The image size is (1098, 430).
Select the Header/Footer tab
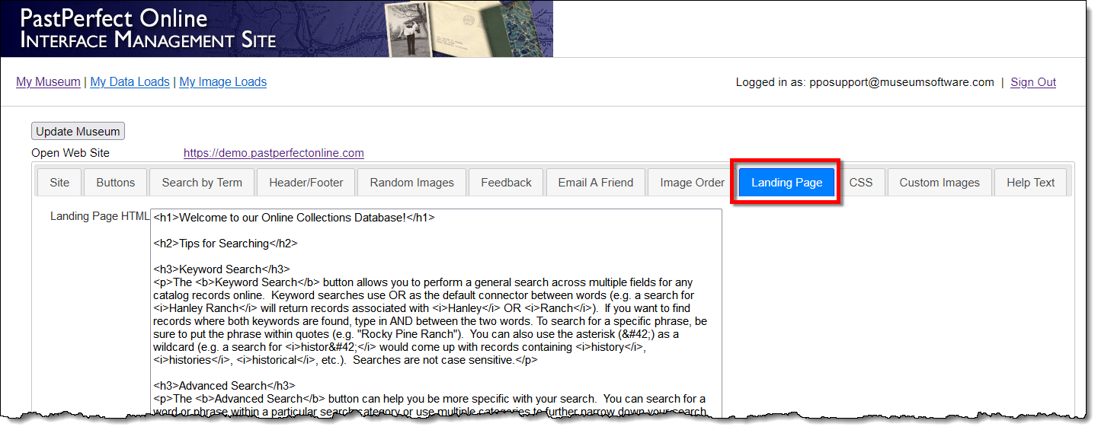click(x=306, y=183)
